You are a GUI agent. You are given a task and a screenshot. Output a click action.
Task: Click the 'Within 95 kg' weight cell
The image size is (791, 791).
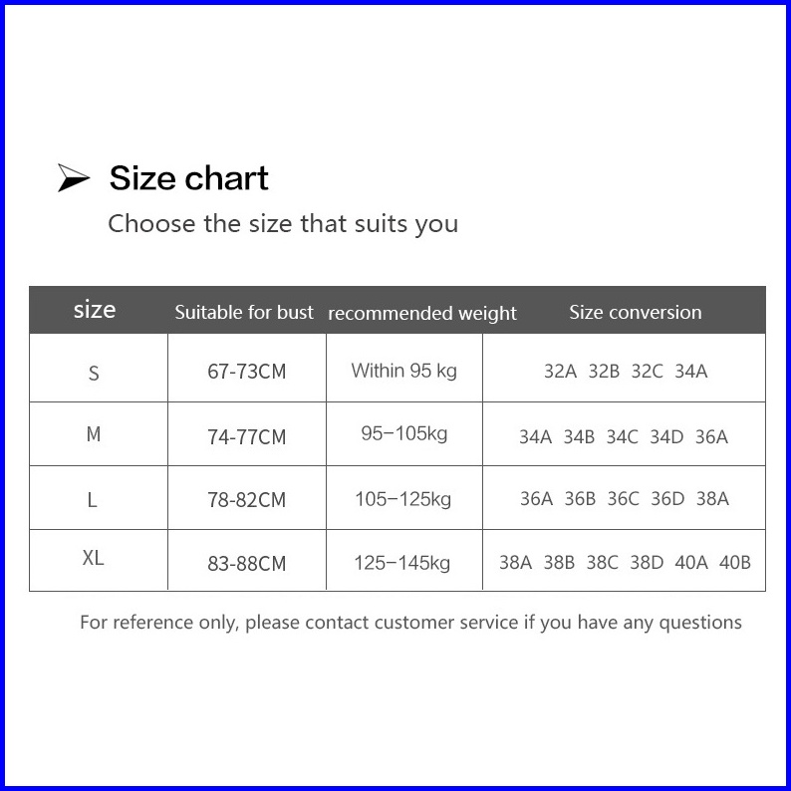(403, 371)
